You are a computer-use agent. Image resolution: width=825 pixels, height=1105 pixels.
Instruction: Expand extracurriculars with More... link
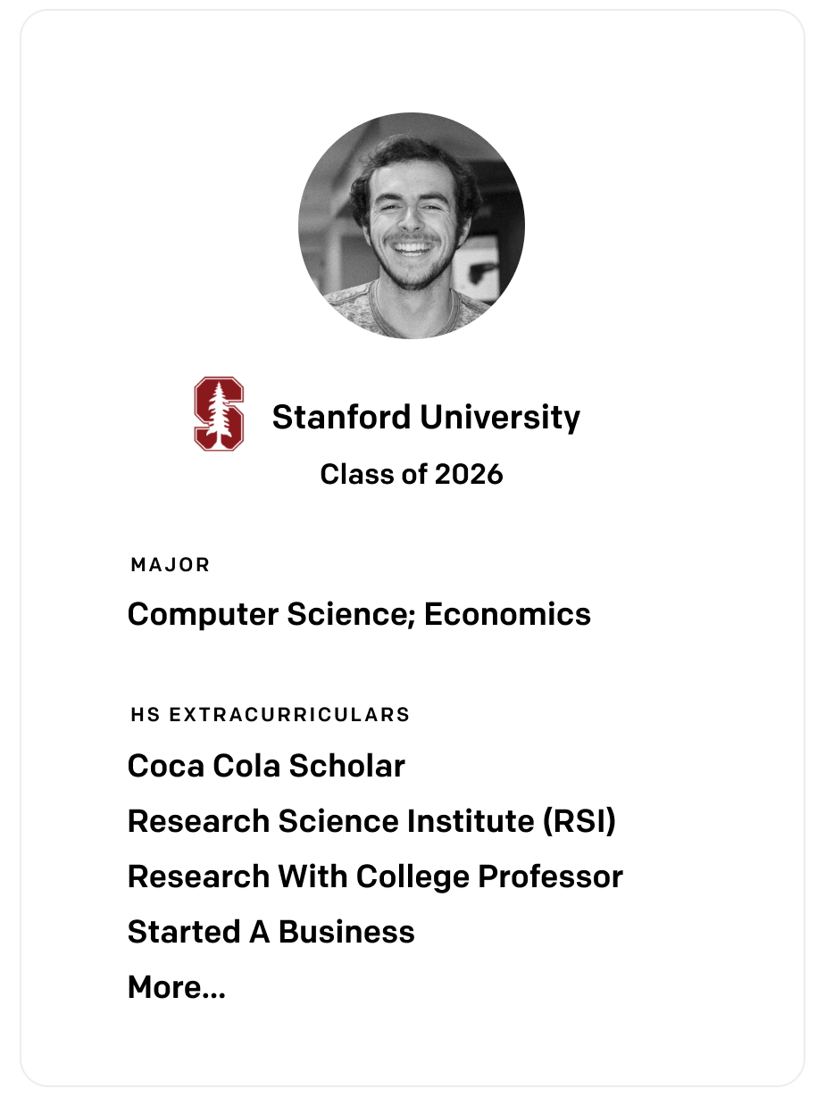(x=177, y=987)
